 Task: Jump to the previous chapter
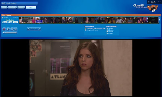pos(12,29)
